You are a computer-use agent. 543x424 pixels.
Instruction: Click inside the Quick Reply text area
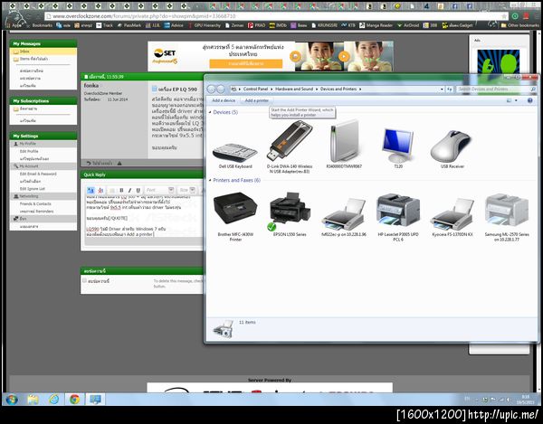144,216
